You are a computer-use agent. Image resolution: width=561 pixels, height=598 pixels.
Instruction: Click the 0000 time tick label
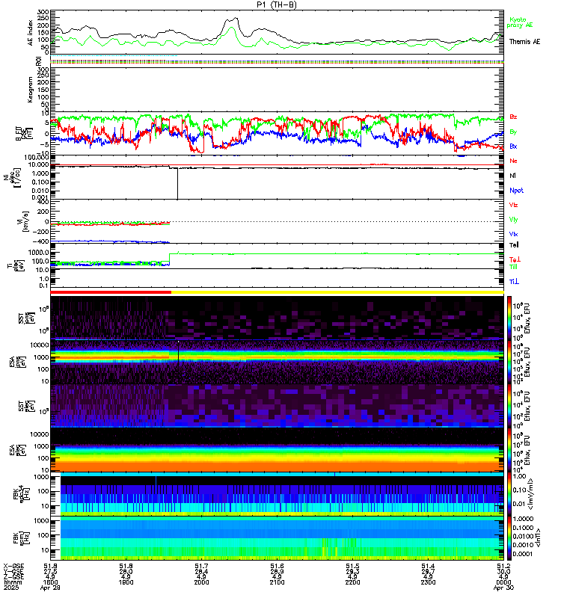503,583
